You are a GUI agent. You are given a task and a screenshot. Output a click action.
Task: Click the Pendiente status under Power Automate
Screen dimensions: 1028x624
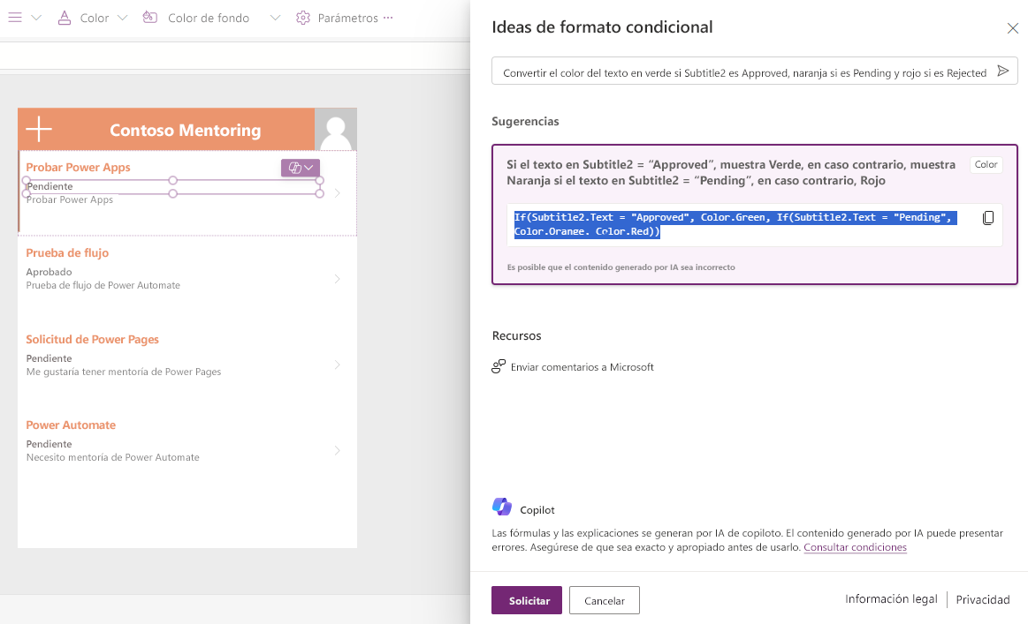coord(49,444)
